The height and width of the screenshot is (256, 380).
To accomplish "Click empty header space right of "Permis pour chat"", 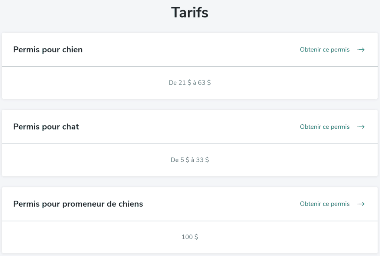I will click(x=189, y=127).
